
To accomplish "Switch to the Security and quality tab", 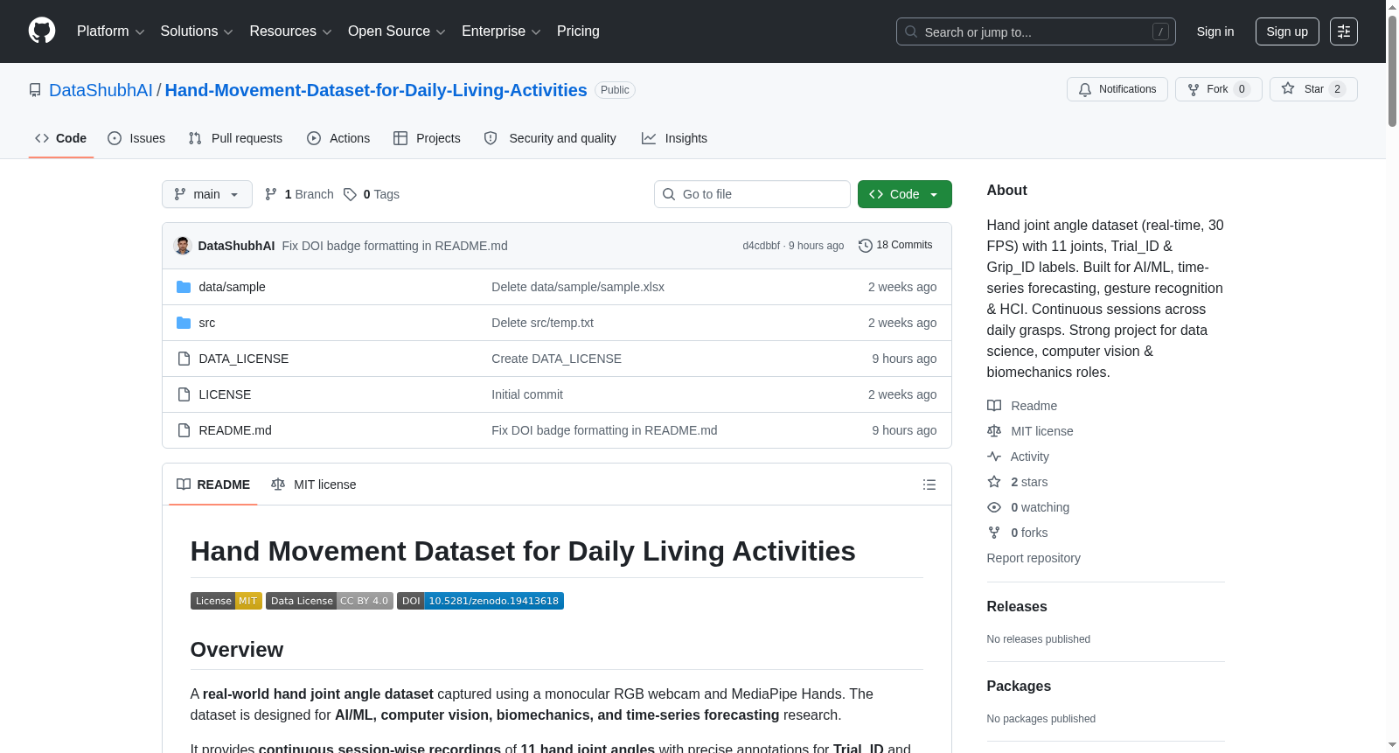I will [550, 138].
